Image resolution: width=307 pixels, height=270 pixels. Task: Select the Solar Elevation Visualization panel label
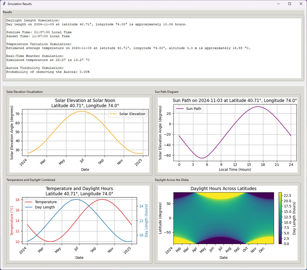(24, 92)
